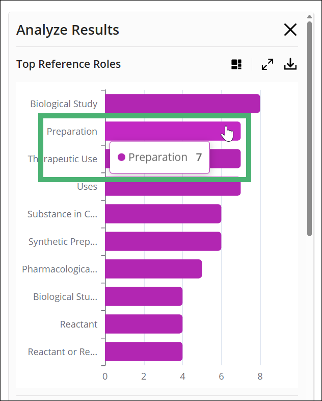Click the Biological Stu... bar
The height and width of the screenshot is (401, 322).
point(144,296)
